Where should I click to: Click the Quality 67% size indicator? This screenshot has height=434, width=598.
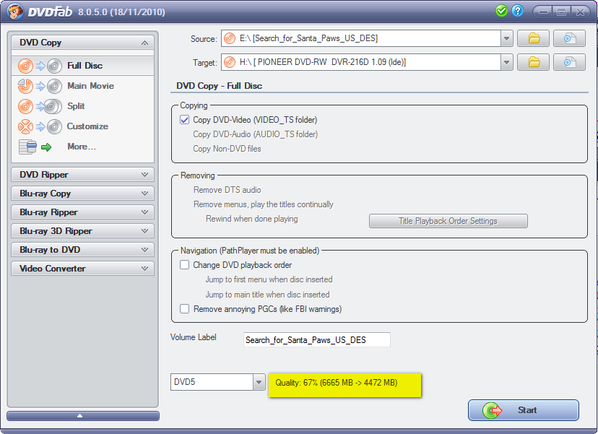click(344, 384)
